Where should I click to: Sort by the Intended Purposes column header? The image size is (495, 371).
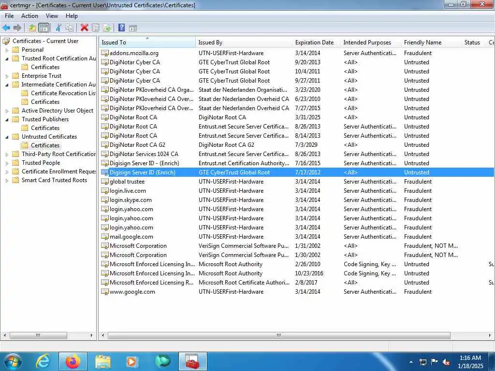click(371, 43)
